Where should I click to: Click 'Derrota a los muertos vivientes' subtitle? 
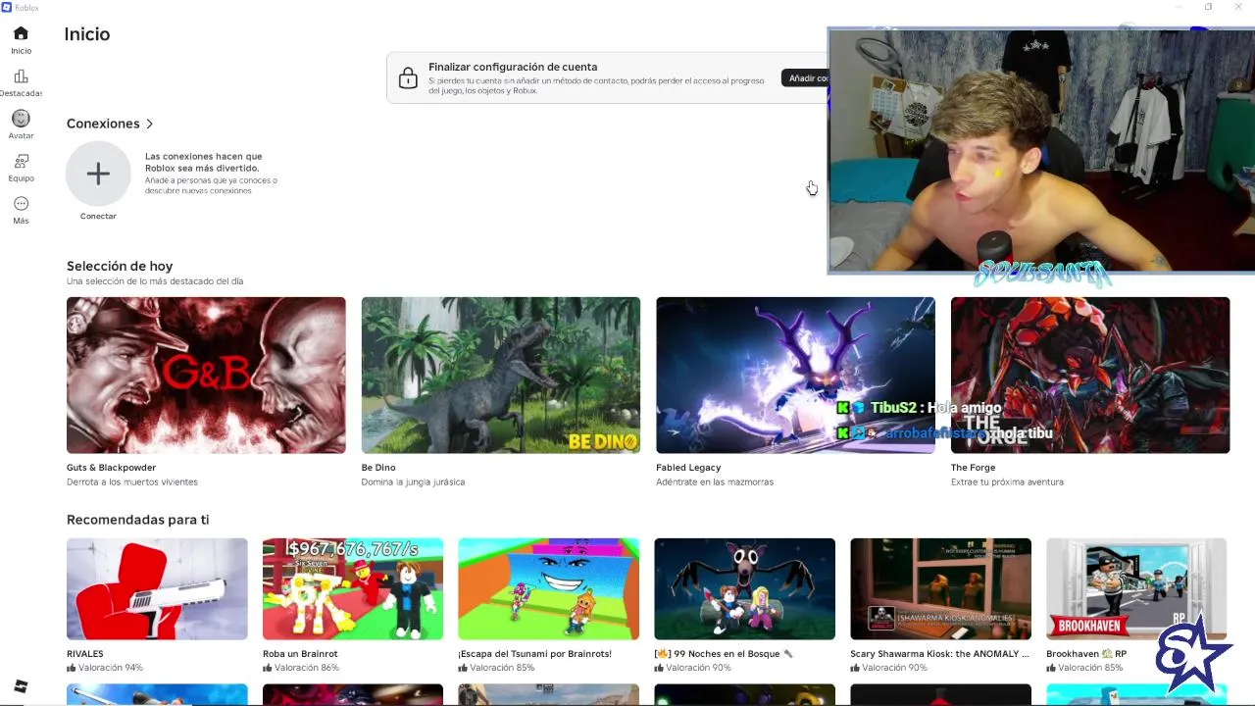[132, 482]
